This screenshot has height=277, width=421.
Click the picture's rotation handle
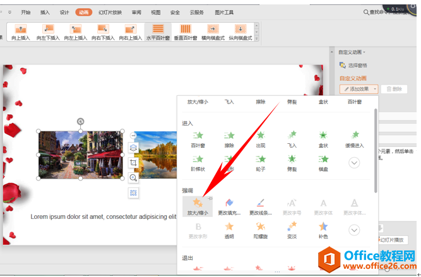(x=80, y=122)
